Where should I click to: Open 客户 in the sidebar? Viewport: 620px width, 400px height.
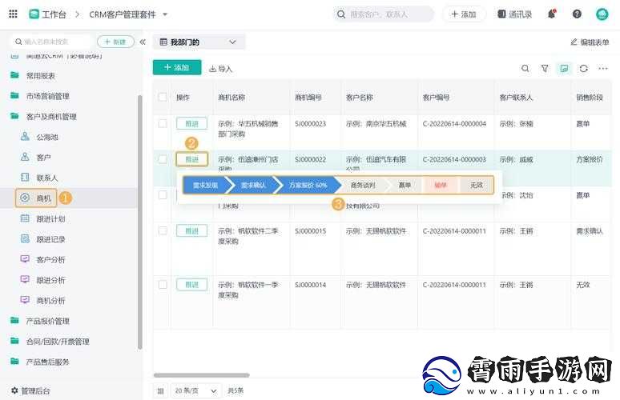click(43, 158)
